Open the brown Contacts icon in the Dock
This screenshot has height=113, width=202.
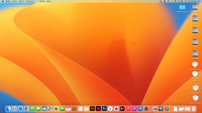pos(74,109)
